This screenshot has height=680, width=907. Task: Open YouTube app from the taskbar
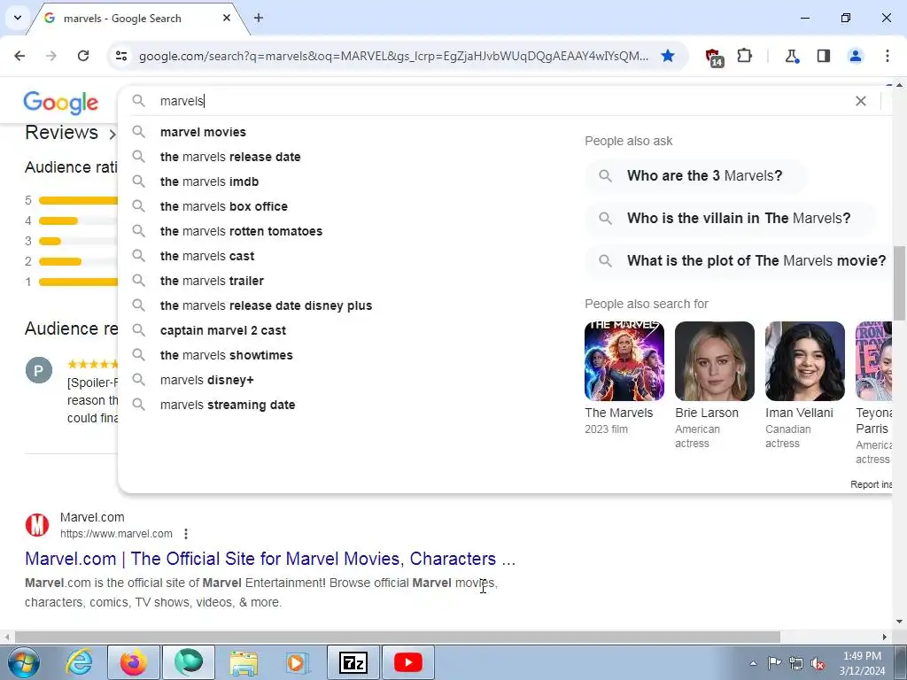[408, 662]
